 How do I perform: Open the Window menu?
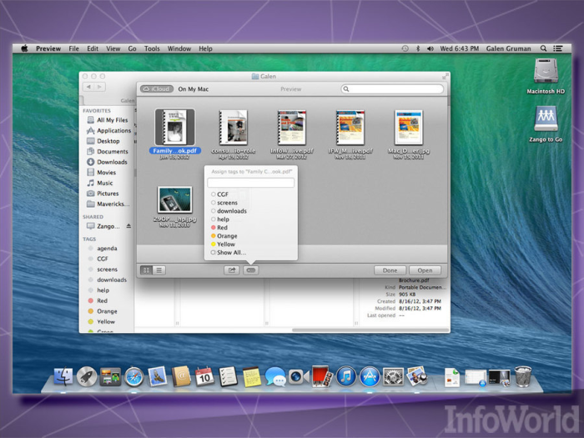point(179,48)
